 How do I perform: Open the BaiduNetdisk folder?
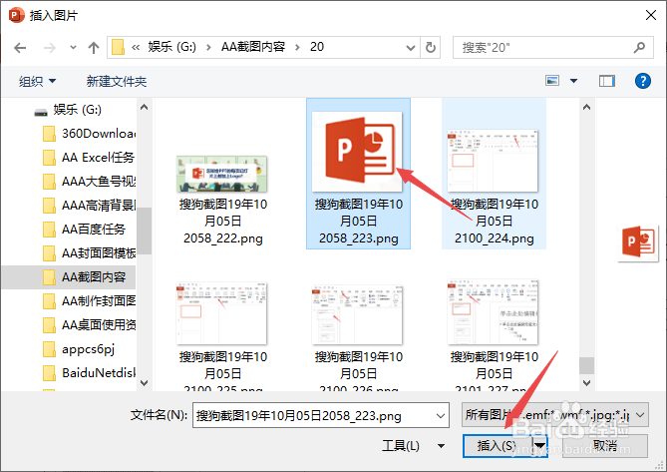click(x=90, y=373)
